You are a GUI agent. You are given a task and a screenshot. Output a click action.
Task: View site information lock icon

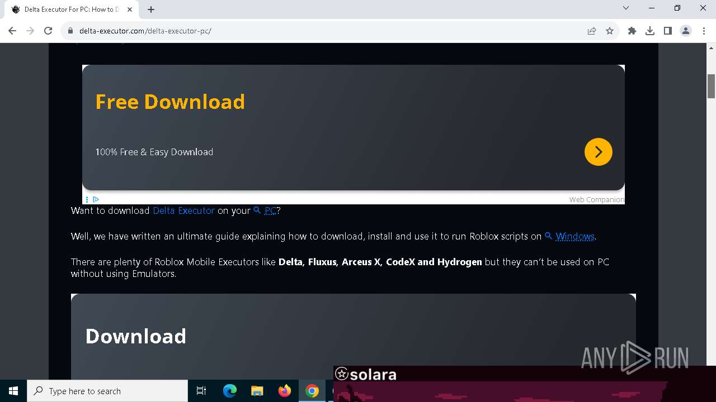coord(70,31)
